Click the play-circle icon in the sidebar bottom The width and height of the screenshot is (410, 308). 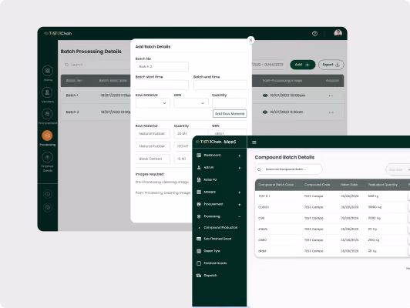tap(48, 194)
